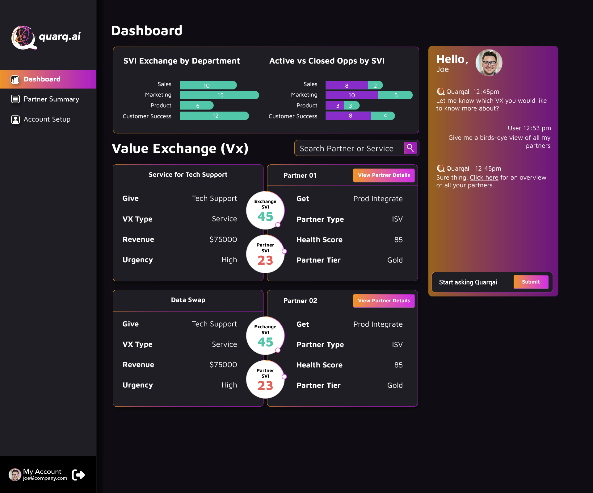593x493 pixels.
Task: Open View Partner Details for Partner 01
Action: coord(384,175)
